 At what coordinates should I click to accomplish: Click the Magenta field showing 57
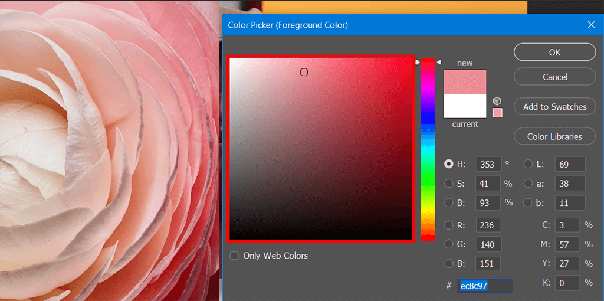point(567,244)
